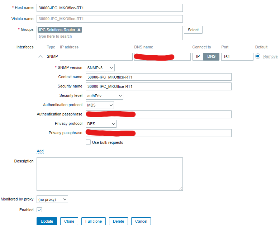Click the Context name field
280x227 pixels.
158,77
